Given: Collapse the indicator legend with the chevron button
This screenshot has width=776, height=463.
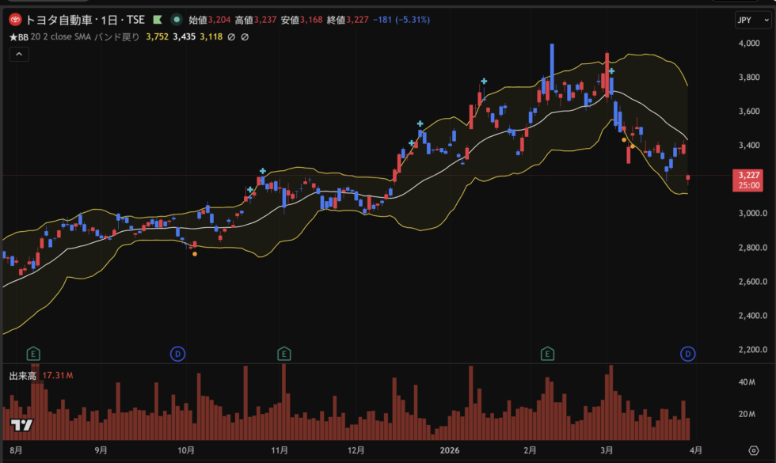Looking at the screenshot, I should tap(20, 54).
